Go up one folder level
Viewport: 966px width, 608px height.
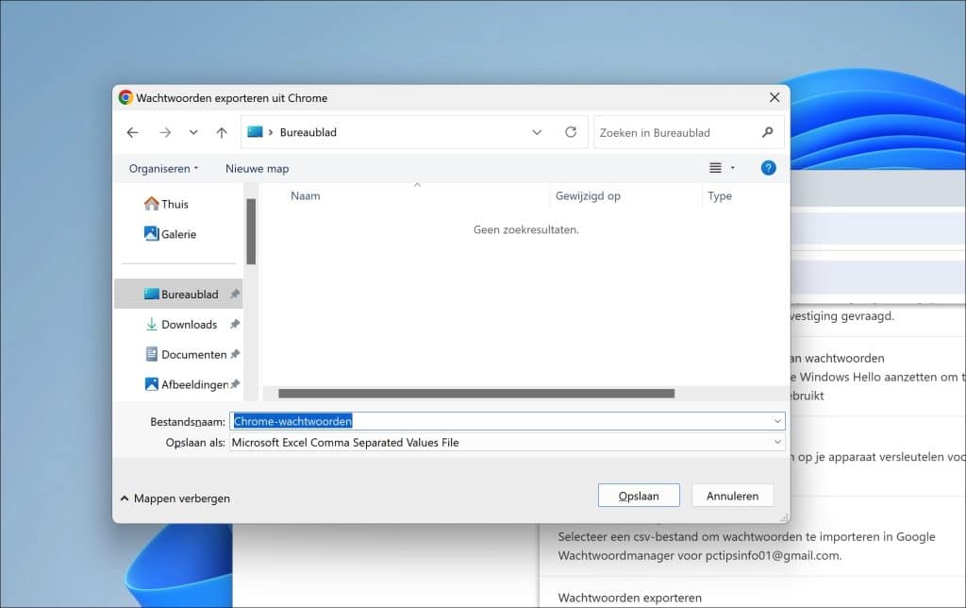click(x=222, y=132)
